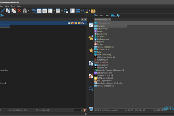Select the Этот компьютер item
The height and width of the screenshot is (116, 174).
click(x=104, y=55)
